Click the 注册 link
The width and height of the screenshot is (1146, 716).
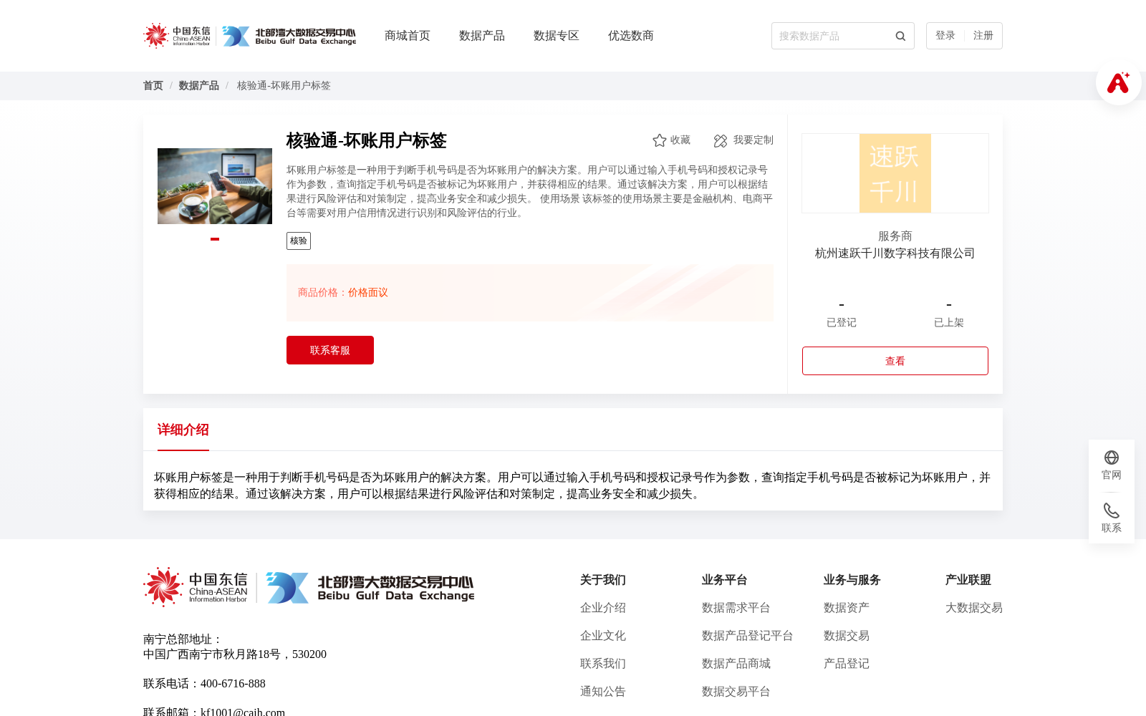tap(983, 36)
